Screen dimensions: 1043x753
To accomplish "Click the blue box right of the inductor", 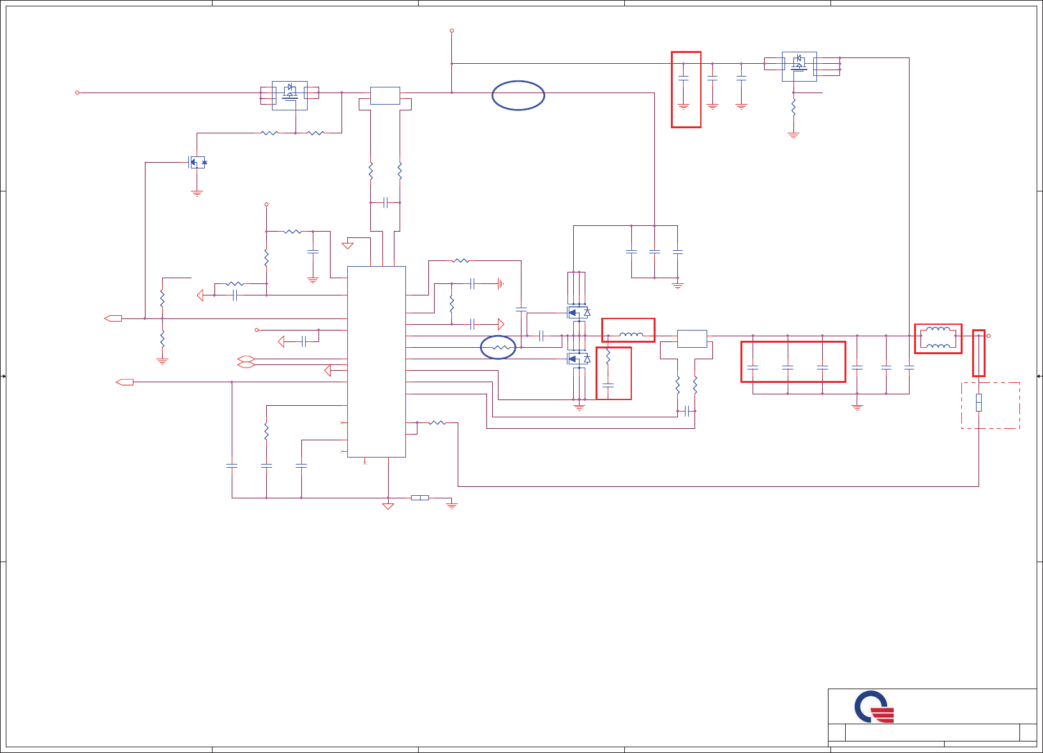I will [x=692, y=339].
